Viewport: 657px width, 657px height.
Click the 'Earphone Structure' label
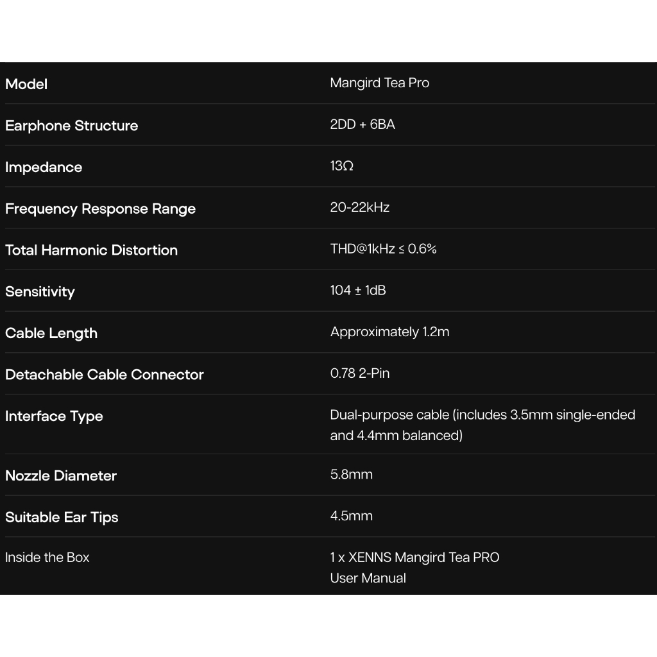[x=72, y=126]
